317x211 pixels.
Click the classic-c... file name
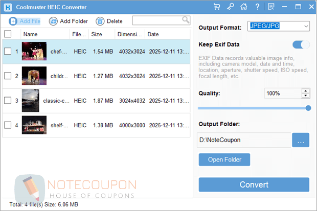(56, 101)
